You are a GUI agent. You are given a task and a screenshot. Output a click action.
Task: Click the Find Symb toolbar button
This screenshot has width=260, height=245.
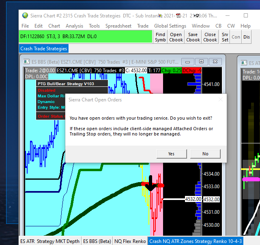(x=160, y=37)
